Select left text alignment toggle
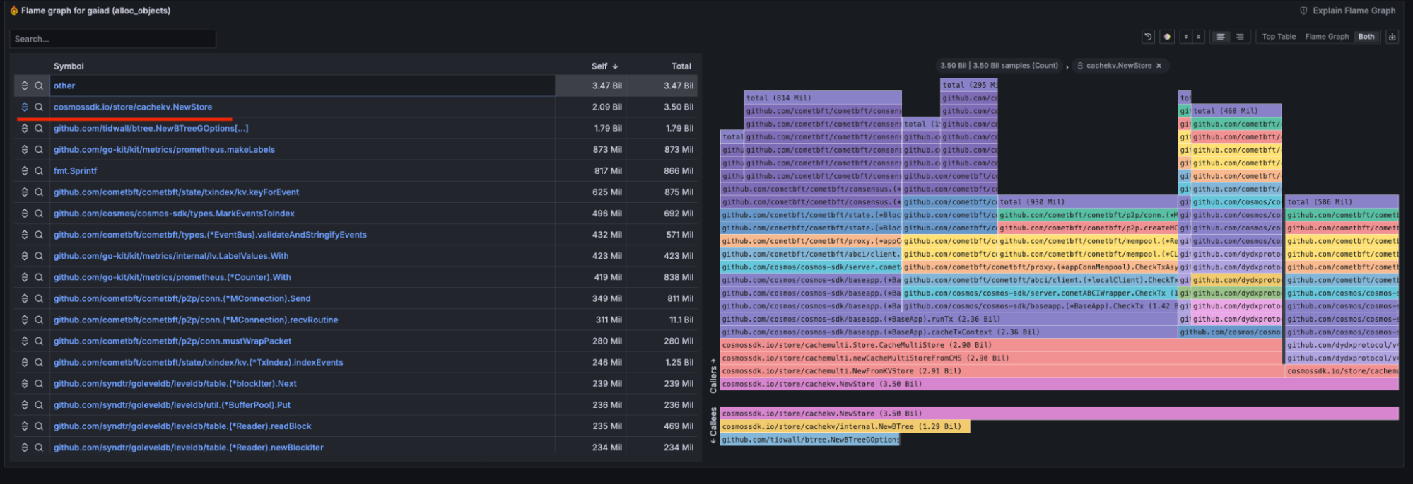The width and height of the screenshot is (1413, 485). pyautogui.click(x=1221, y=37)
